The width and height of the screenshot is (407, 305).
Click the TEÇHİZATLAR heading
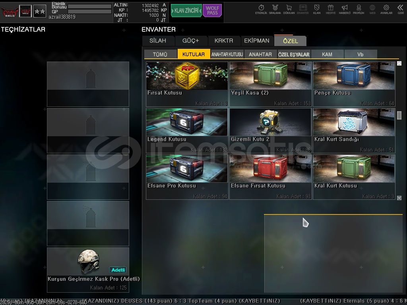coord(23,29)
